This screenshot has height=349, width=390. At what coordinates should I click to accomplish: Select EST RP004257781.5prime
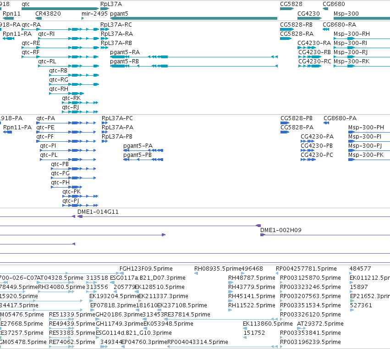[277, 274]
